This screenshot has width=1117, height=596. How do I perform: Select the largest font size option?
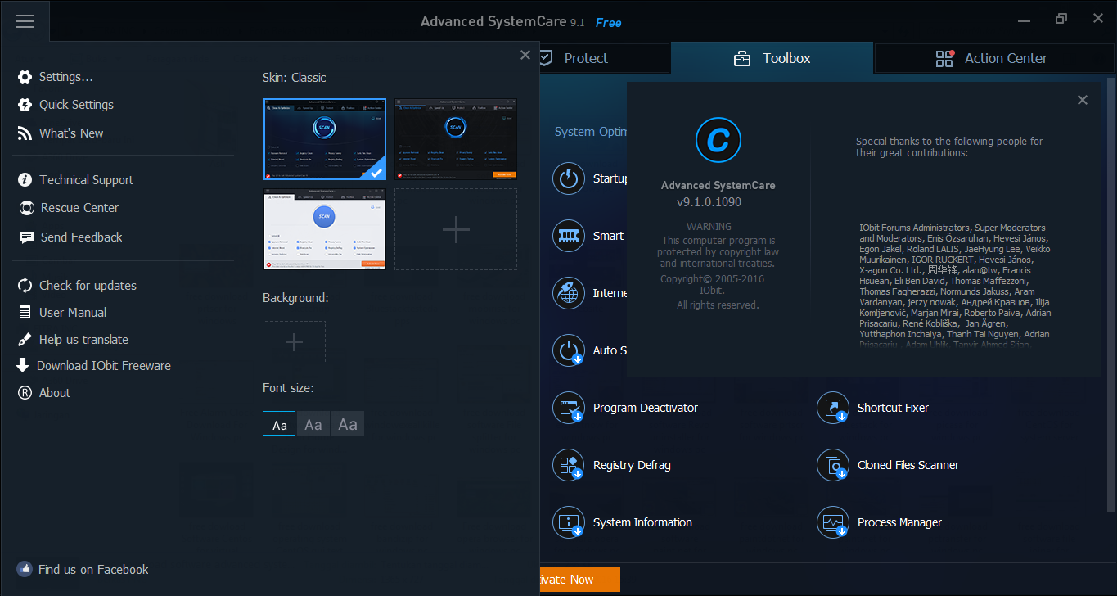click(347, 423)
